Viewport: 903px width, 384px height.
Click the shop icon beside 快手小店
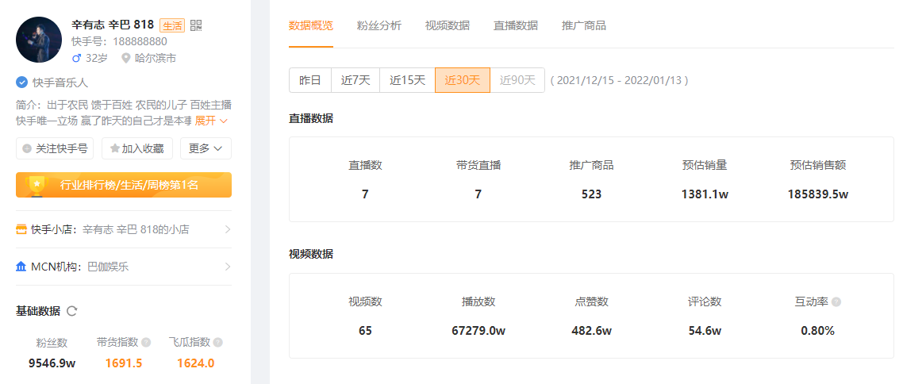coord(21,230)
